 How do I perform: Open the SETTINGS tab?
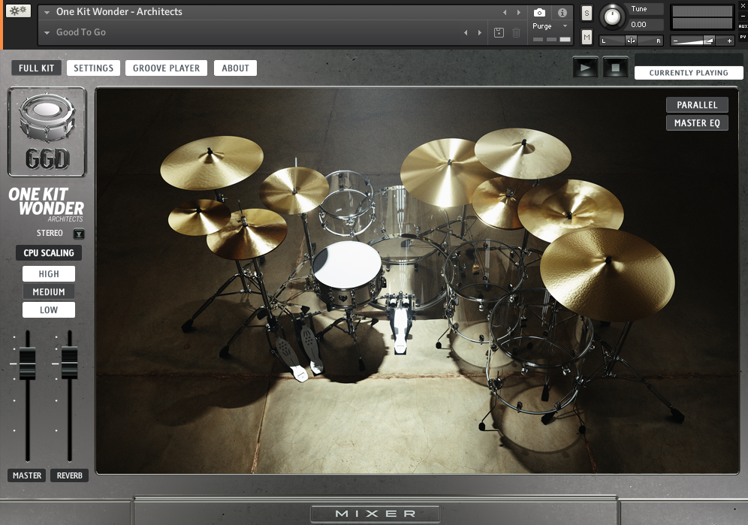click(x=93, y=68)
